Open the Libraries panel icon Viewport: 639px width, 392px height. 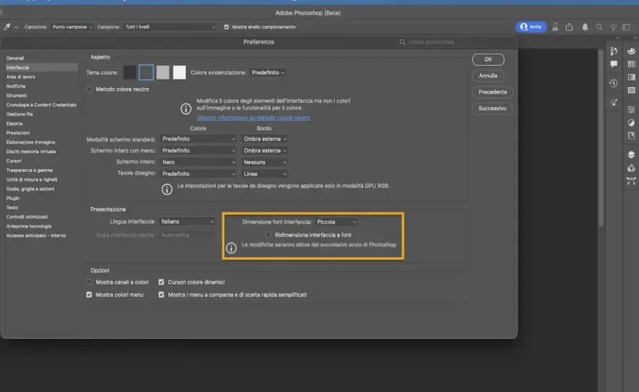(x=631, y=136)
